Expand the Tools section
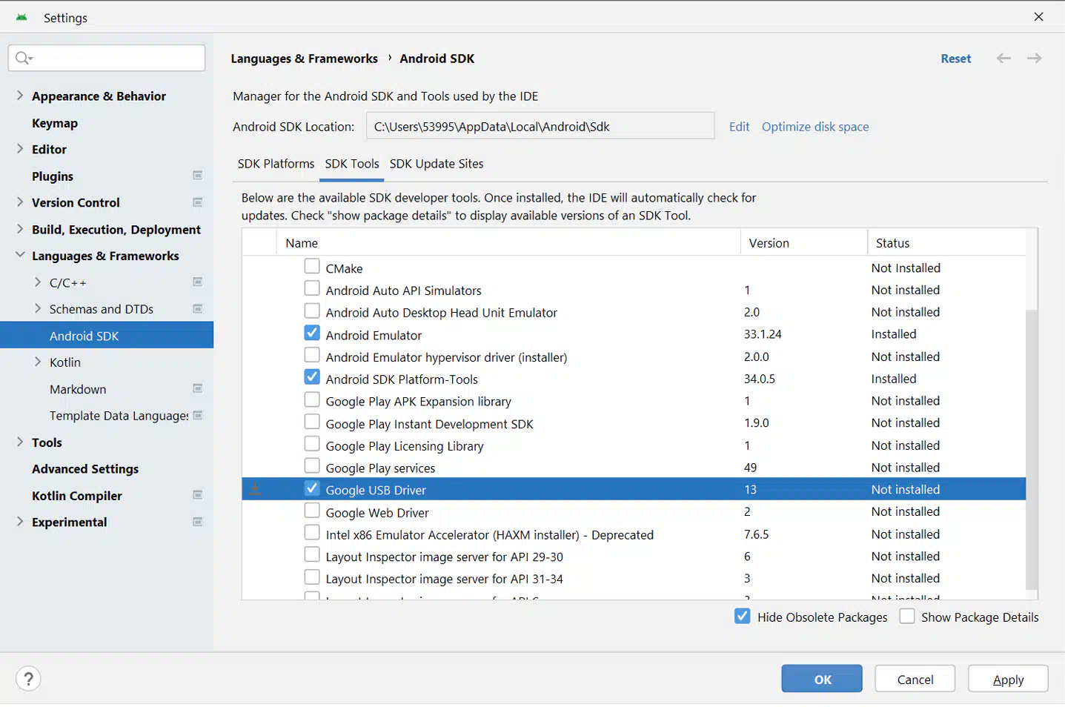The height and width of the screenshot is (707, 1065). pos(20,442)
